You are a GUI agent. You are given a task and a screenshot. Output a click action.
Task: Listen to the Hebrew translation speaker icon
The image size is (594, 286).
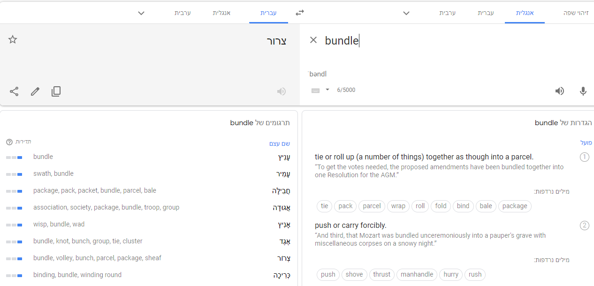[x=282, y=91]
